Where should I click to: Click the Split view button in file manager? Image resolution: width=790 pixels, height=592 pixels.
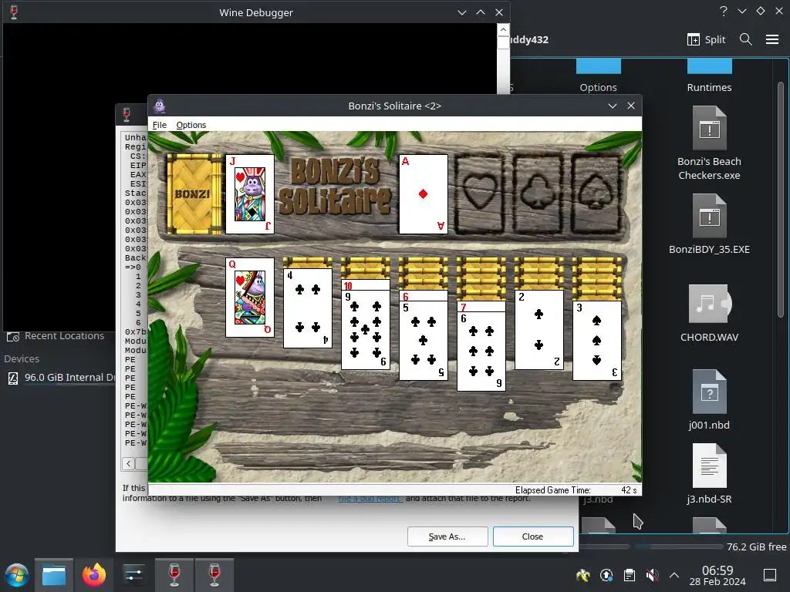(707, 39)
